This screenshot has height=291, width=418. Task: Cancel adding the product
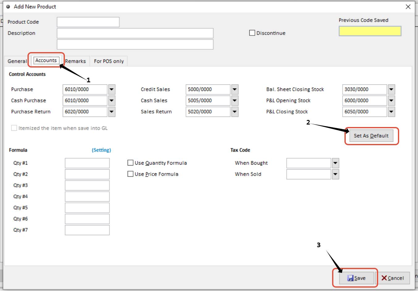click(x=393, y=278)
